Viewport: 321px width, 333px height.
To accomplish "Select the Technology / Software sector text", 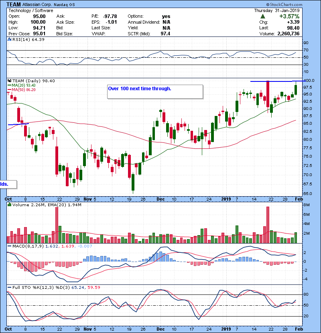I will click(31, 10).
